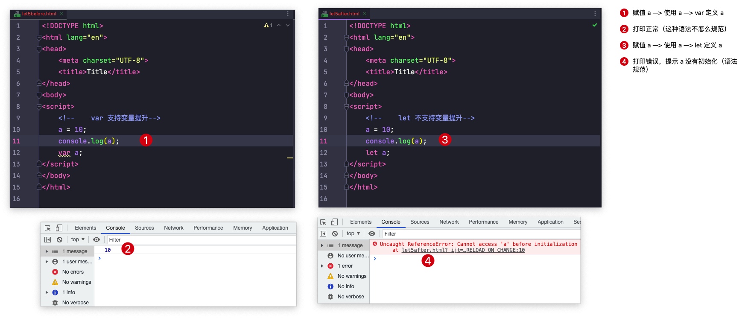Toggle device toolbar in DevTools showing ReferenceError
This screenshot has height=318, width=748.
(x=334, y=222)
